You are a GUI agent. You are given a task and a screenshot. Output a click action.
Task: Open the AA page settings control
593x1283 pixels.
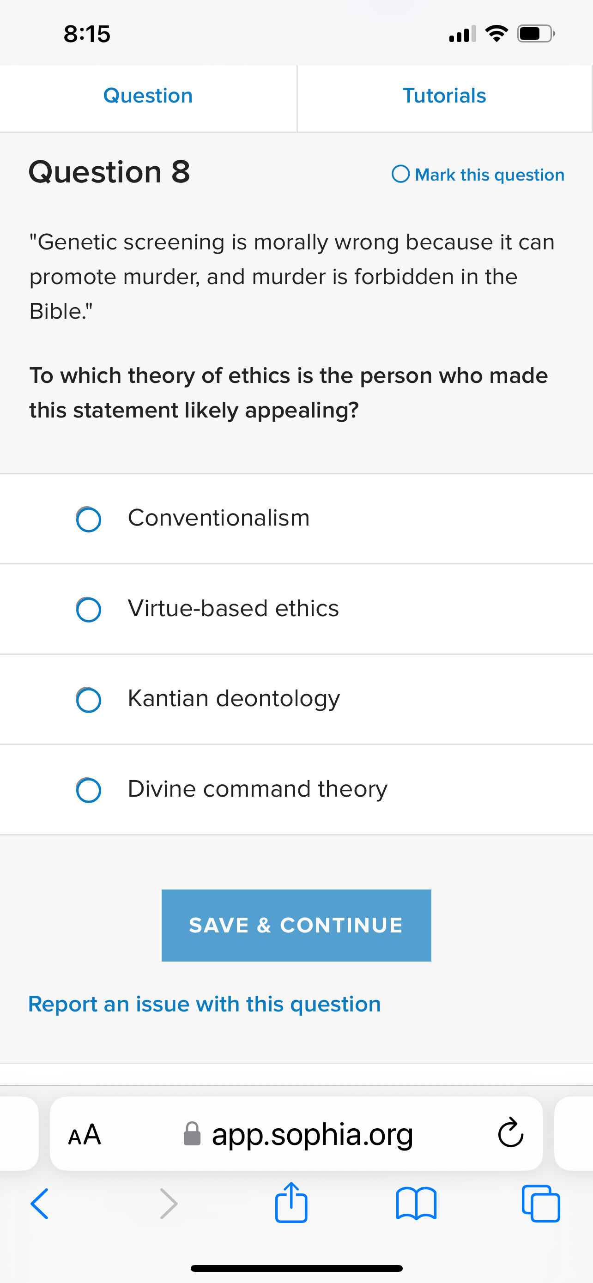84,1134
